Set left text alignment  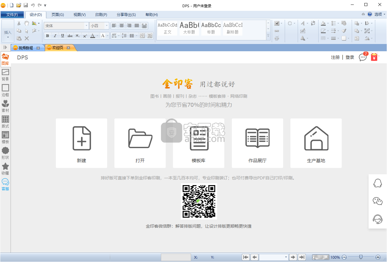(x=114, y=26)
